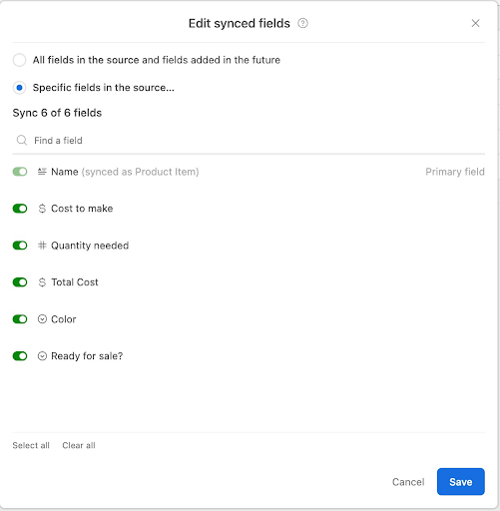Click the number hash icon beside Quantity needed
This screenshot has width=500, height=511.
tap(42, 246)
